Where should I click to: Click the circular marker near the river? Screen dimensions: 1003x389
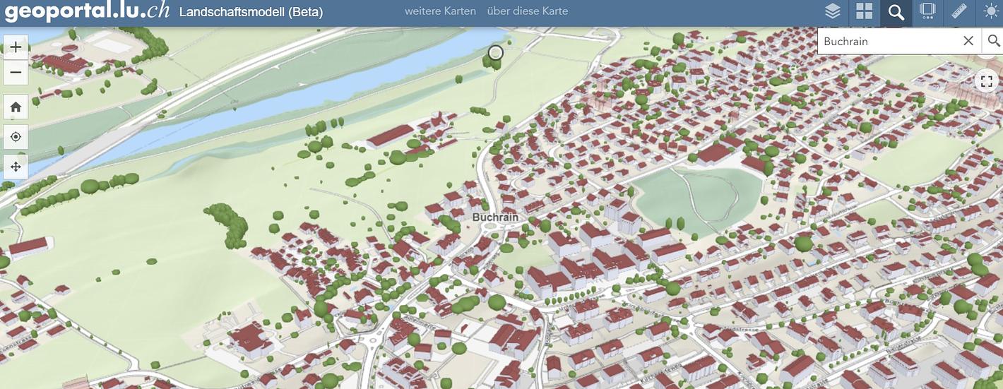click(x=496, y=52)
